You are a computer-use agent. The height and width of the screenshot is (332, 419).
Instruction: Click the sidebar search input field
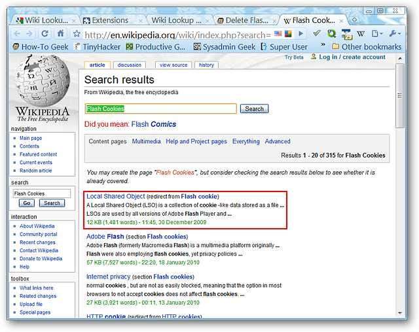click(42, 193)
